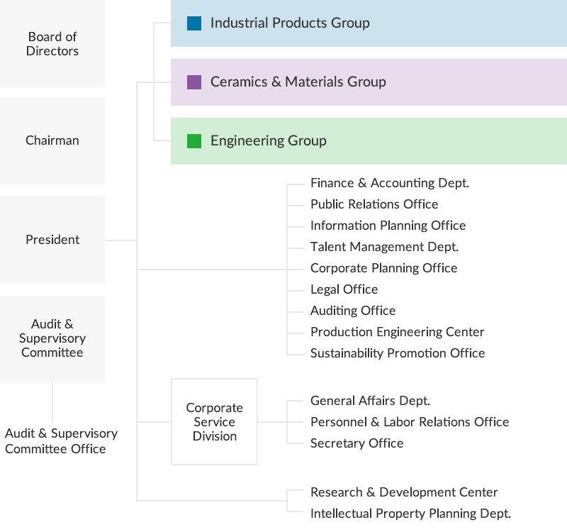
Task: Click Audit & Supervisory Committee Office text
Action: point(61,440)
